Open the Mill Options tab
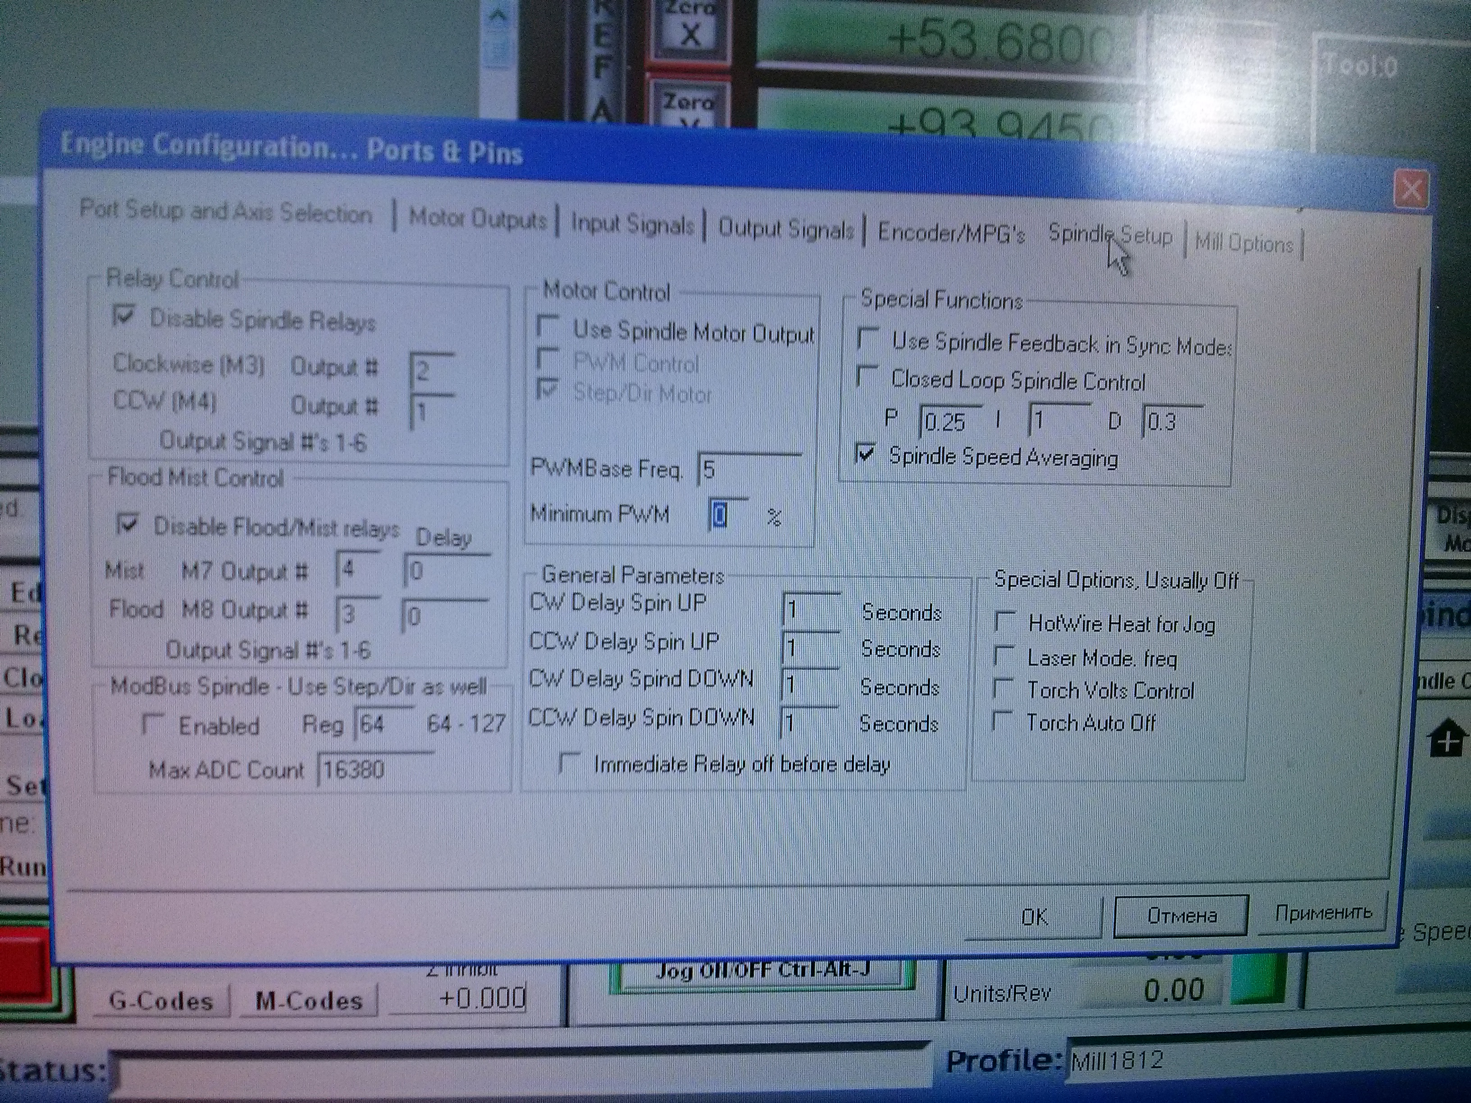 tap(1243, 243)
